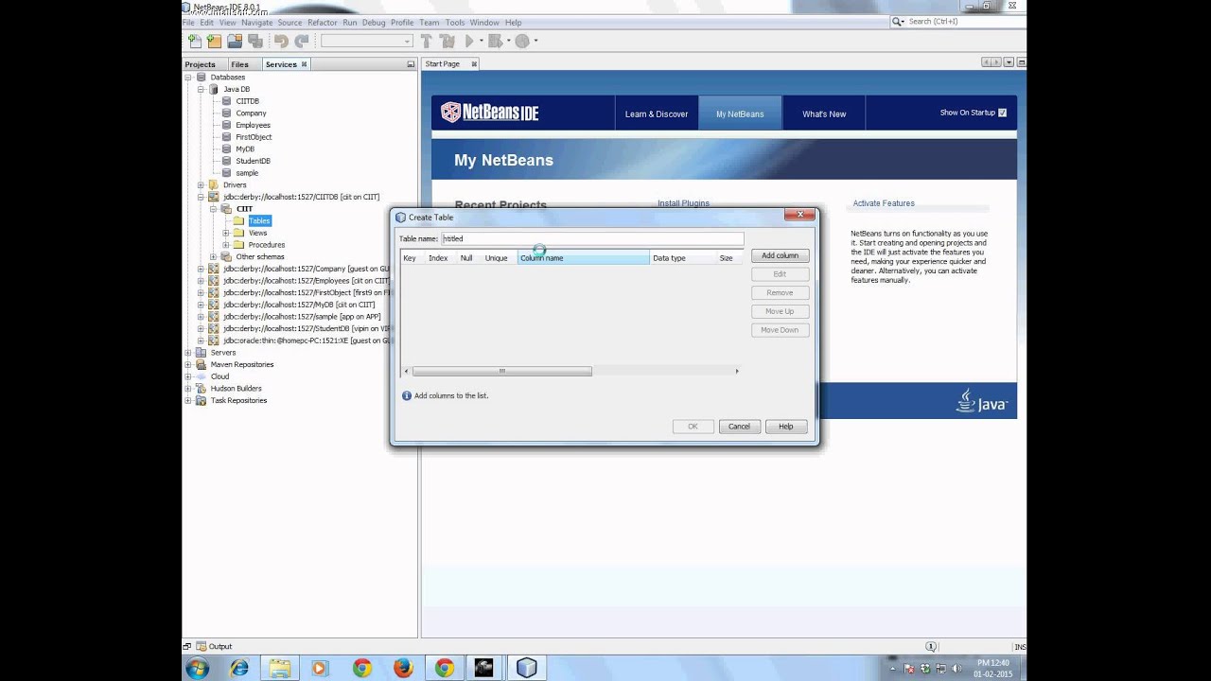Viewport: 1211px width, 681px height.
Task: Switch to the Projects tab
Action: (200, 64)
